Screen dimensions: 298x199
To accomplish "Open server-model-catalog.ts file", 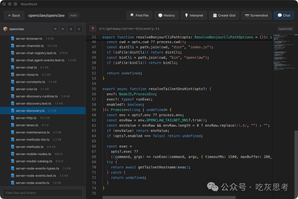I will pyautogui.click(x=43, y=161).
